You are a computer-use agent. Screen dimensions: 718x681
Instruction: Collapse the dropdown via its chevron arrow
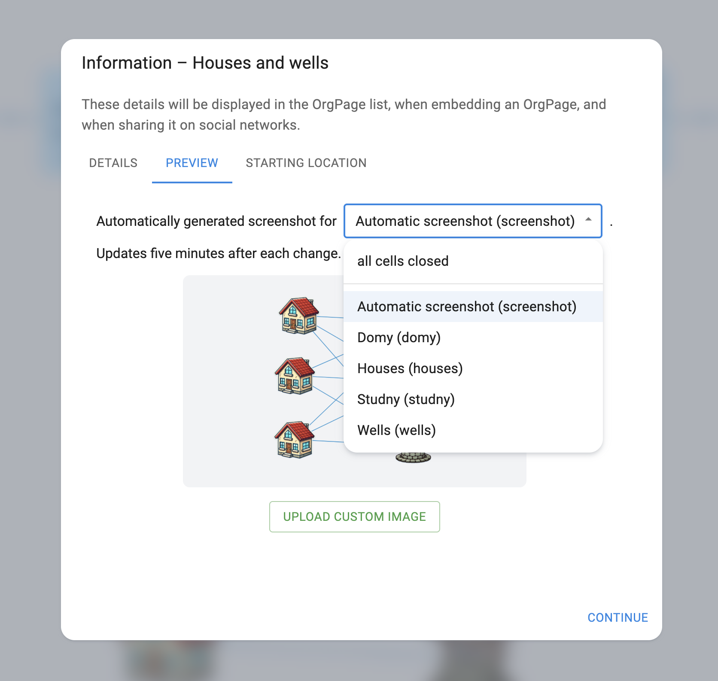588,221
